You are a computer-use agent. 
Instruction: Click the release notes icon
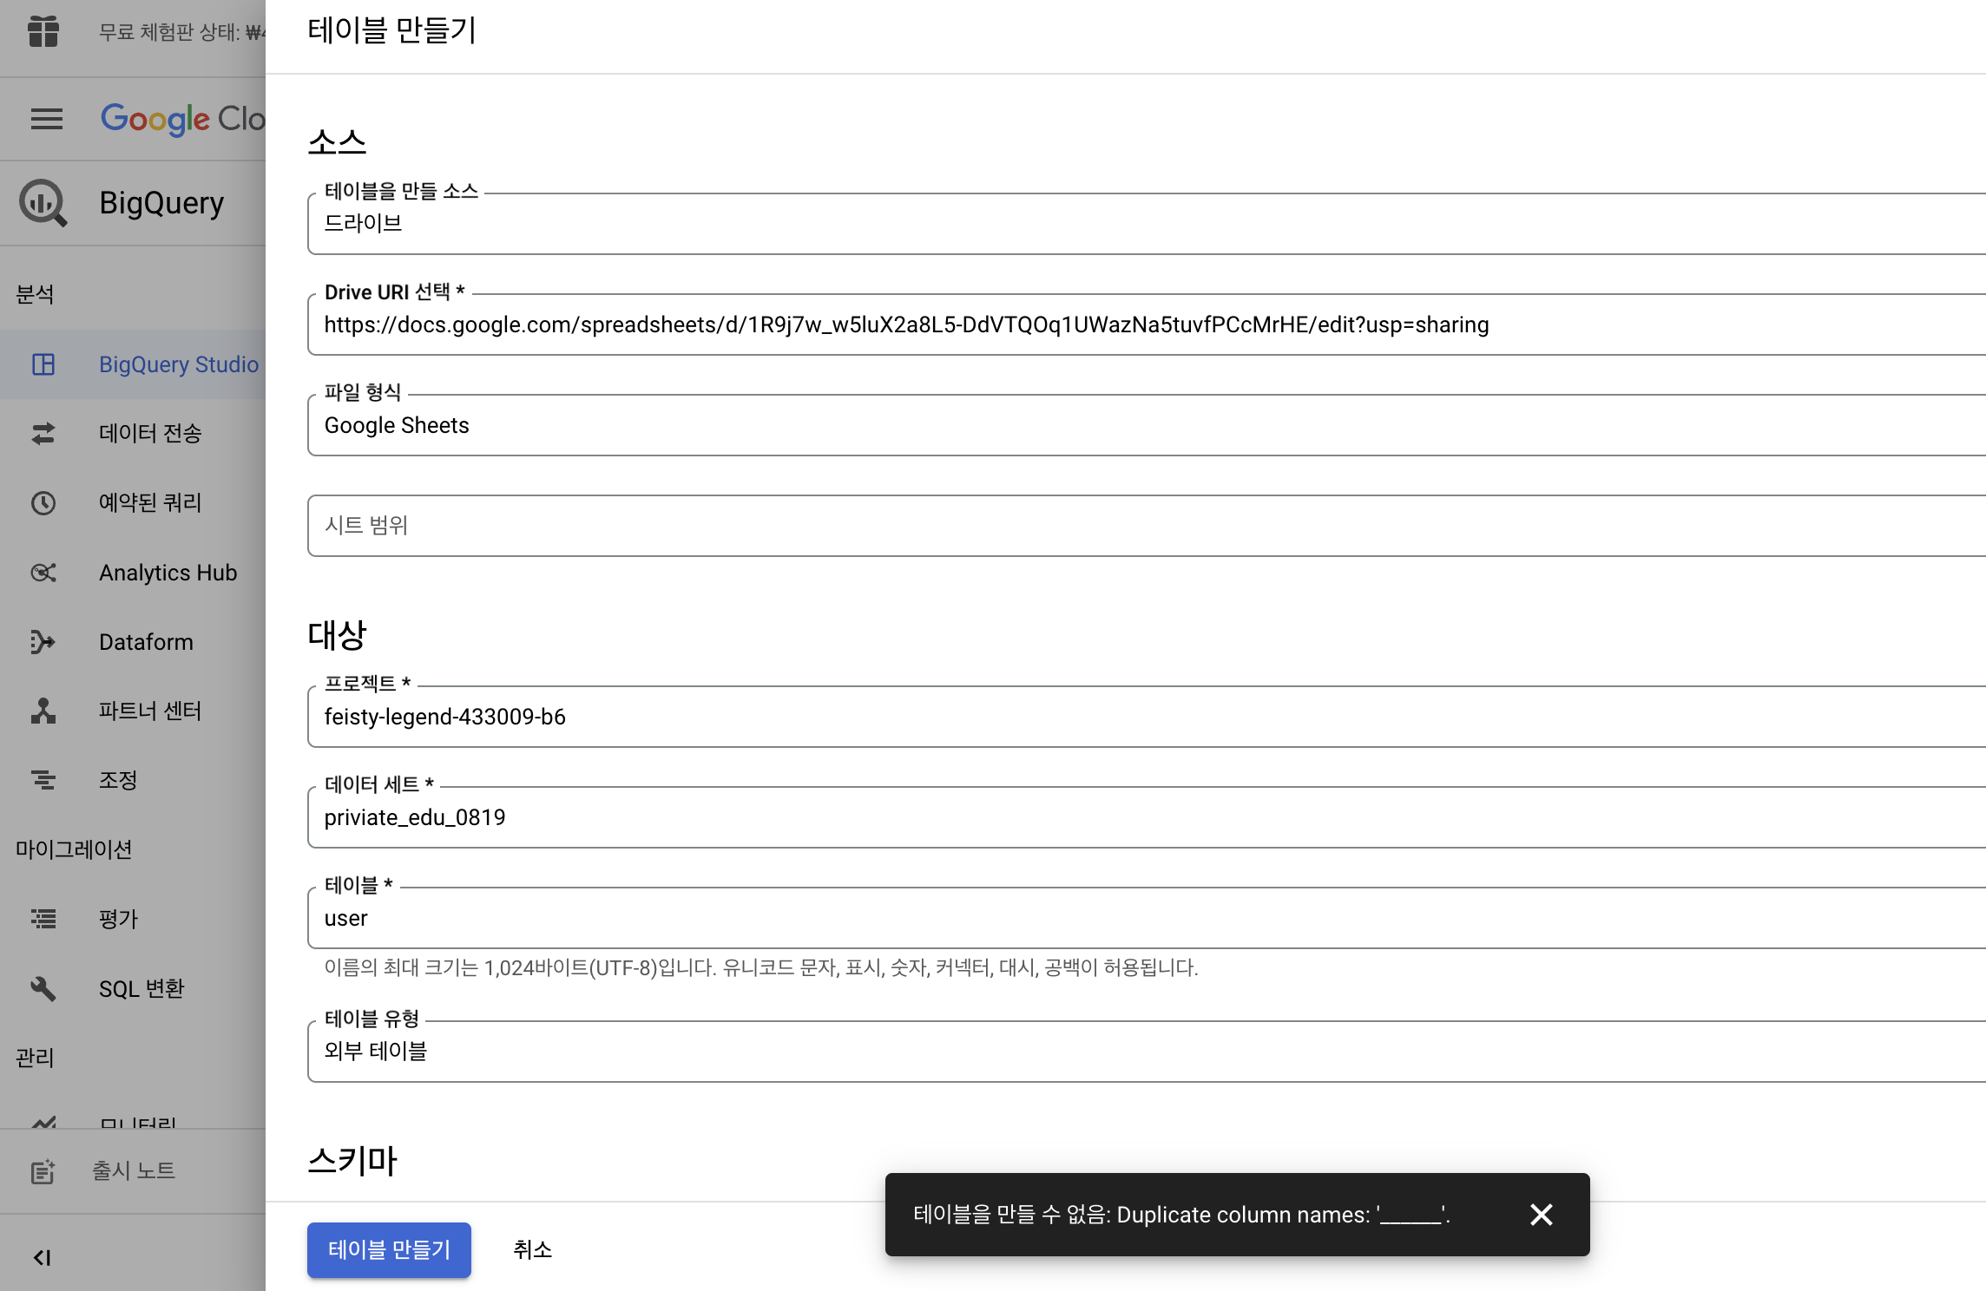43,1171
